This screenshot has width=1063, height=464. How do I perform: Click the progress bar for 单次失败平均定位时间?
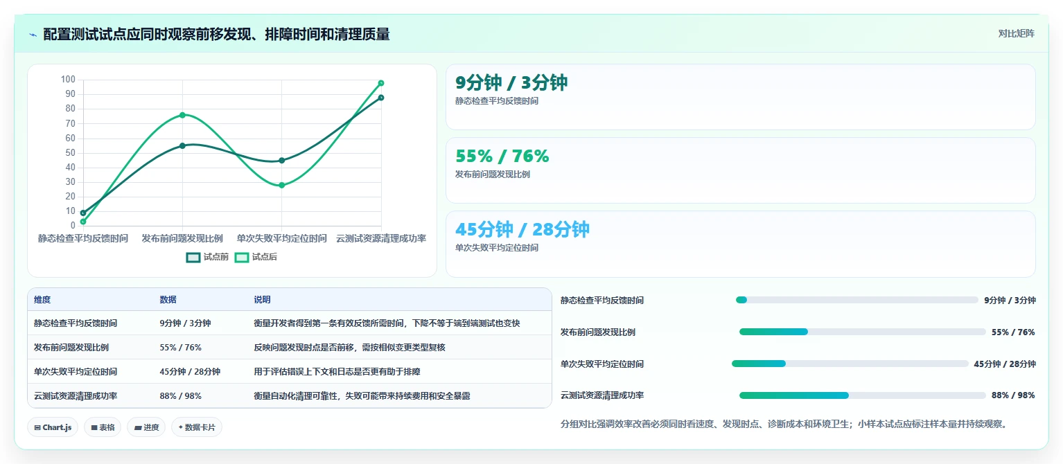point(850,364)
